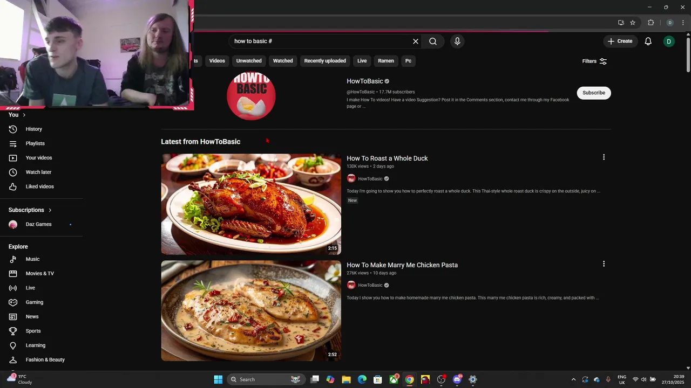Viewport: 691px width, 388px height.
Task: Select the Ramen filter chip
Action: (x=386, y=61)
